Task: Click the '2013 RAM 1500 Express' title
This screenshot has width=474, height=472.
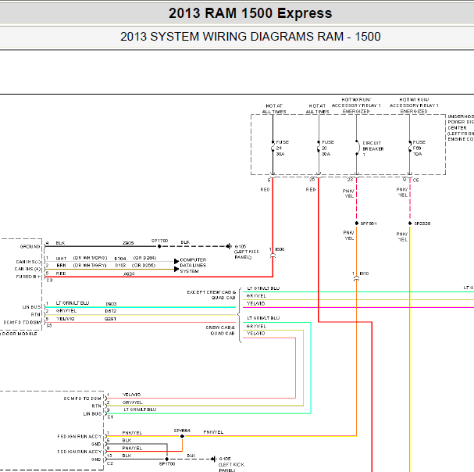Action: [x=251, y=13]
